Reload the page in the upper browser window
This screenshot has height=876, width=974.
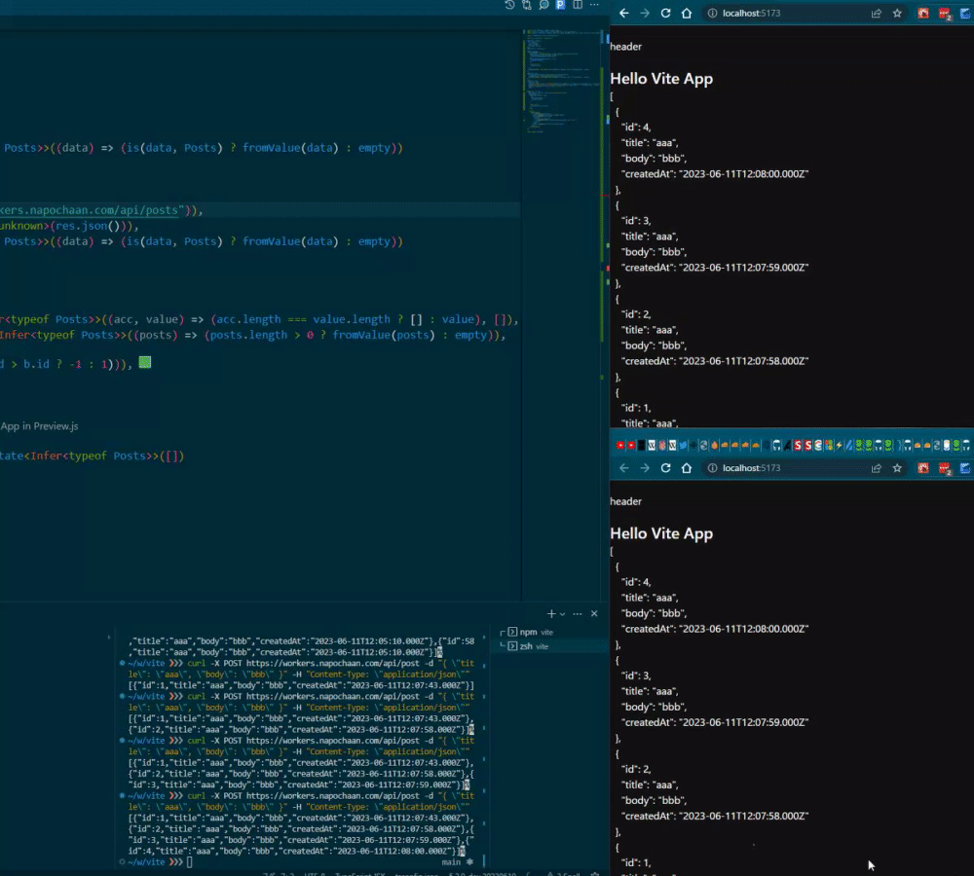click(x=666, y=13)
